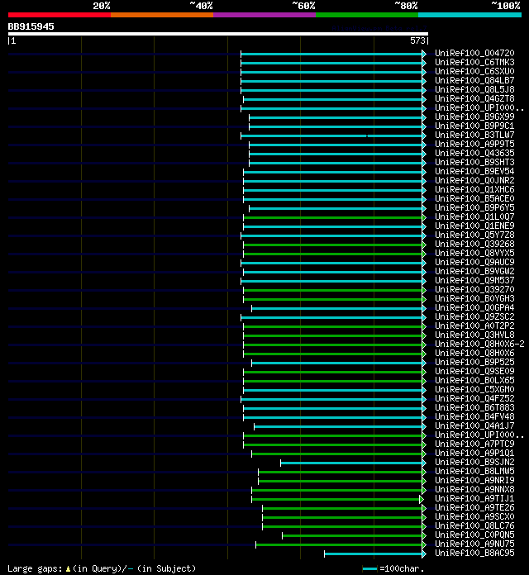
Task: Open hit UniRef100_C6TMK3
Action: [474, 62]
